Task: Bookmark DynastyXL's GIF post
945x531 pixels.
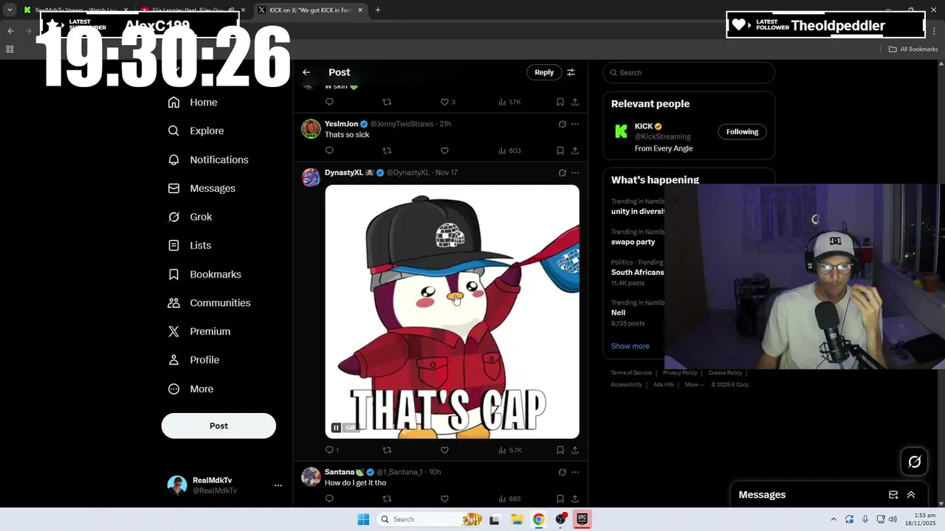Action: [x=560, y=450]
